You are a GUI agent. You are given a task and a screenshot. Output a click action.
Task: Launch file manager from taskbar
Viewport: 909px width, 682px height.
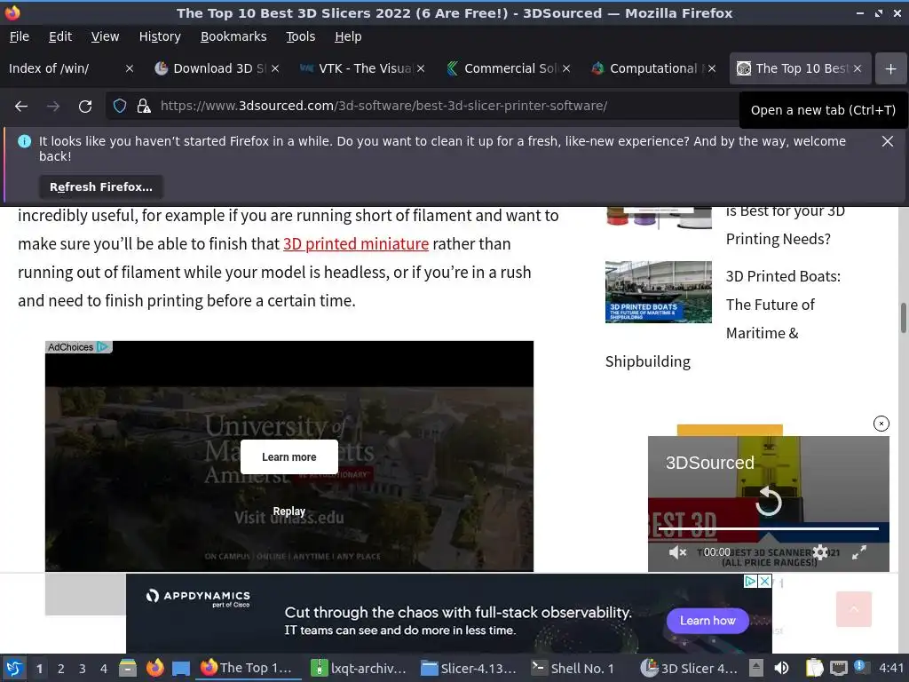(128, 668)
